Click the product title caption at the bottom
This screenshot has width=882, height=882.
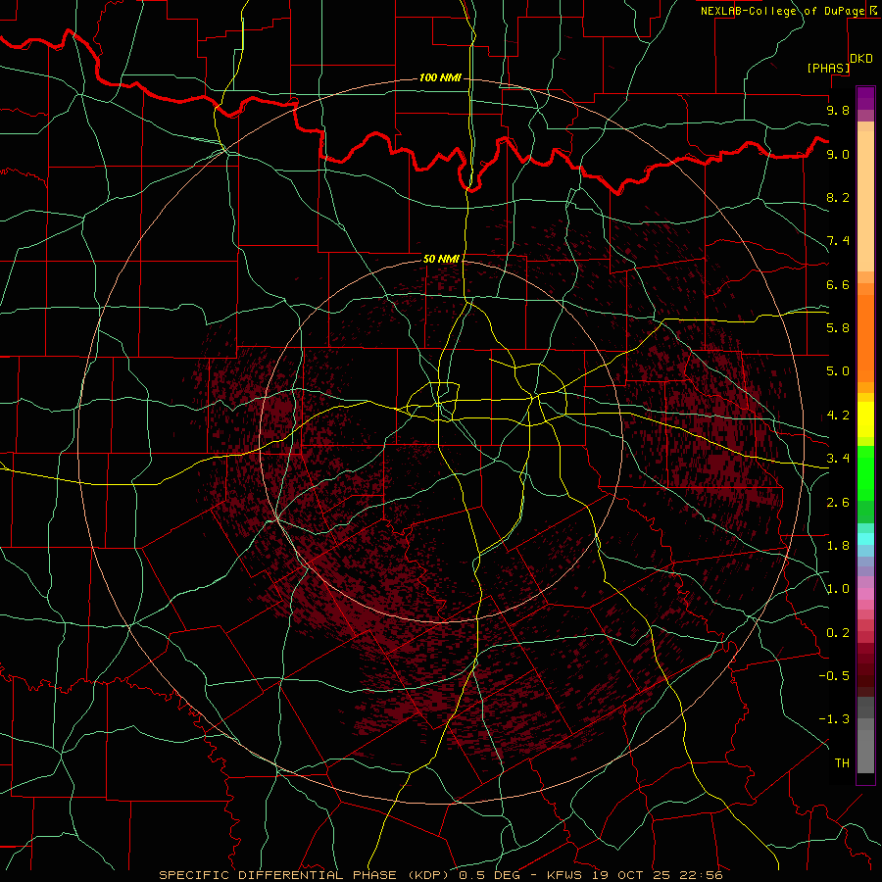[440, 875]
